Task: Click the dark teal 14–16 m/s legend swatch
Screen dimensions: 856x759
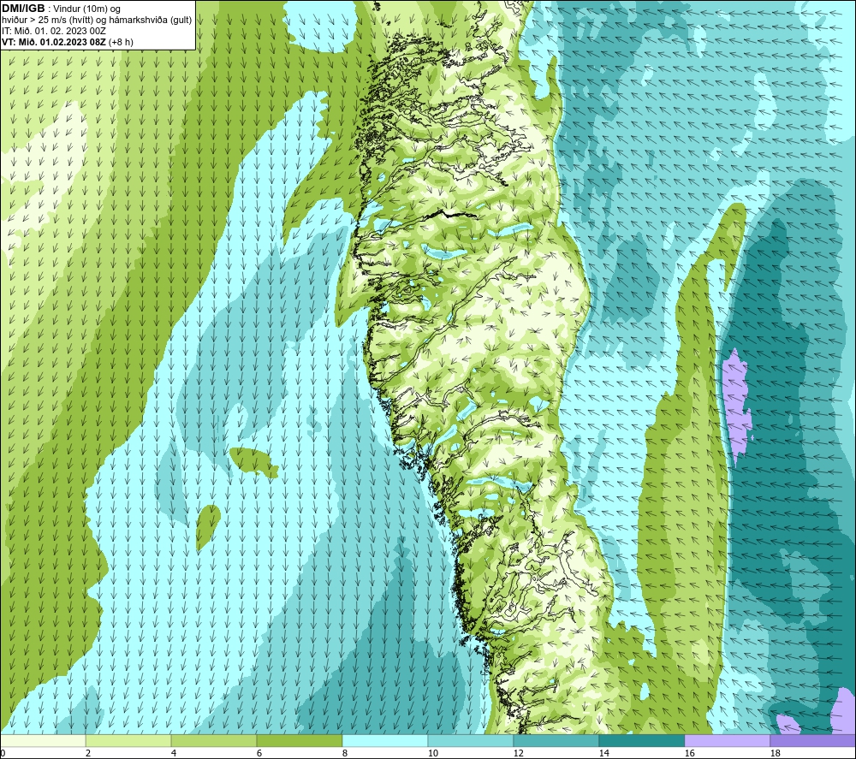Action: click(x=641, y=740)
